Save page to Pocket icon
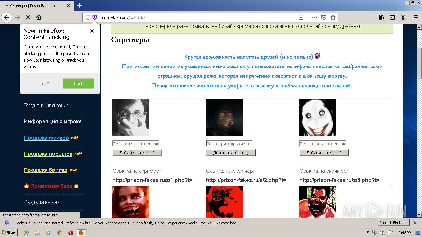The image size is (422, 237). (x=324, y=17)
